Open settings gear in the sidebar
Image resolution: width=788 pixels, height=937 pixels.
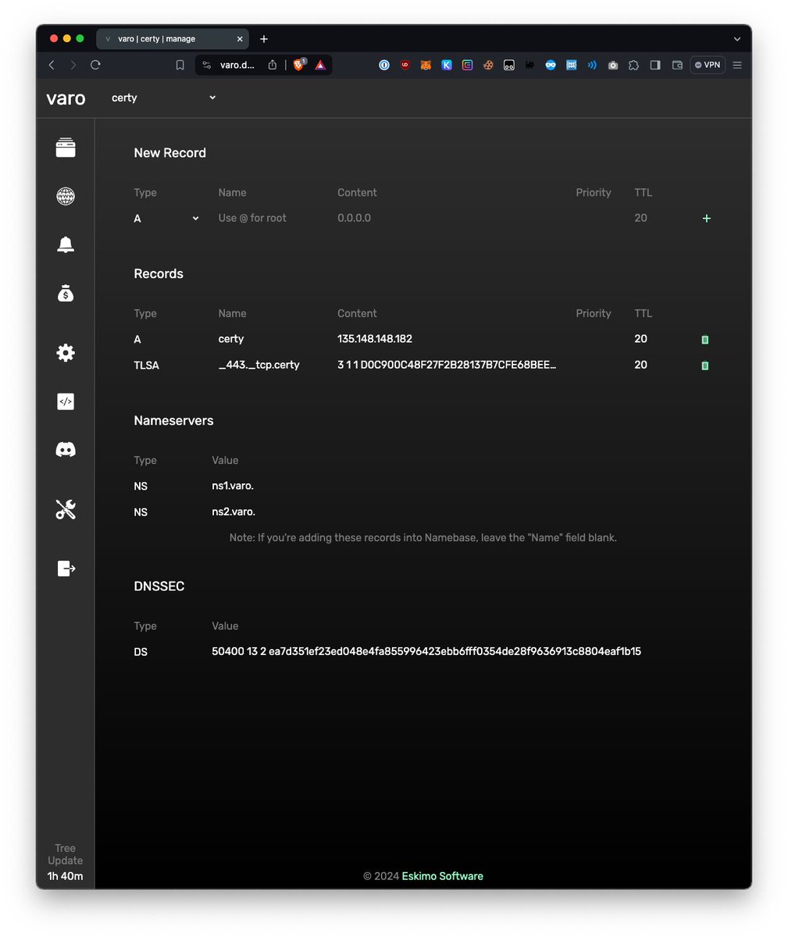pyautogui.click(x=66, y=353)
